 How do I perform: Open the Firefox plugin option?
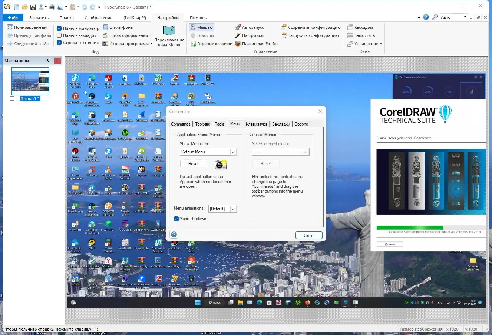click(257, 44)
